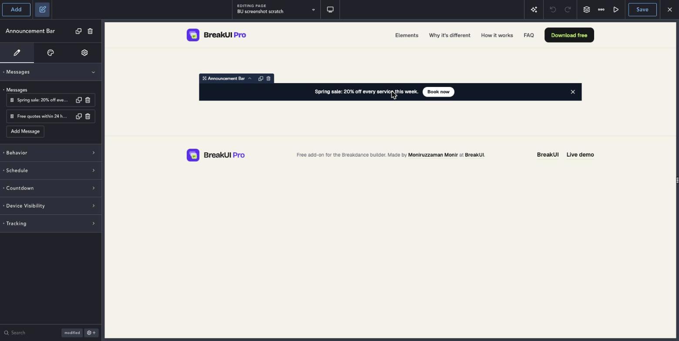Viewport: 679px width, 341px height.
Task: Click the modified filter badge
Action: (x=72, y=333)
